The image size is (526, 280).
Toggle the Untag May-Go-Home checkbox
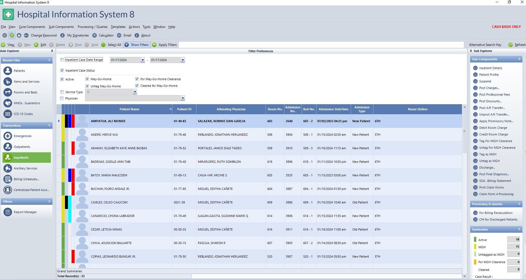87,86
